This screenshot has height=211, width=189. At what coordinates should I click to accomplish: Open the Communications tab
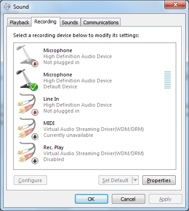coord(101,22)
